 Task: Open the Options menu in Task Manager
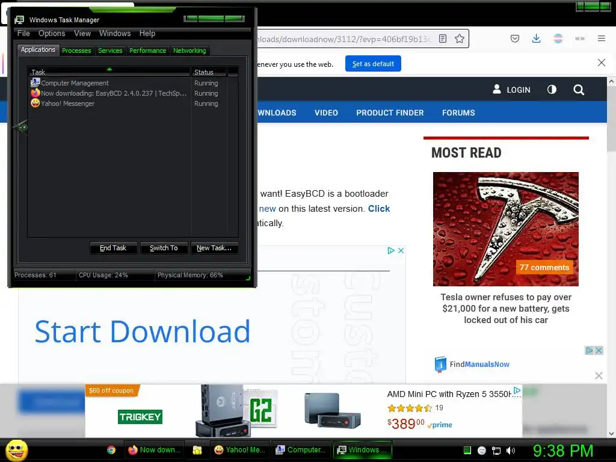pos(52,34)
